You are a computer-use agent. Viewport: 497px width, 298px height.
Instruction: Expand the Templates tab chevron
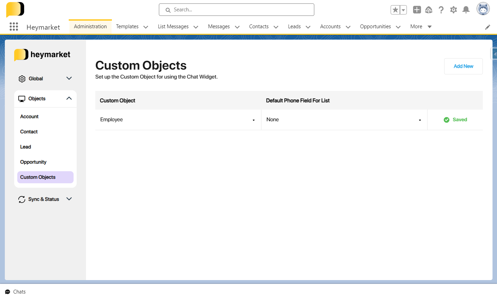click(146, 27)
